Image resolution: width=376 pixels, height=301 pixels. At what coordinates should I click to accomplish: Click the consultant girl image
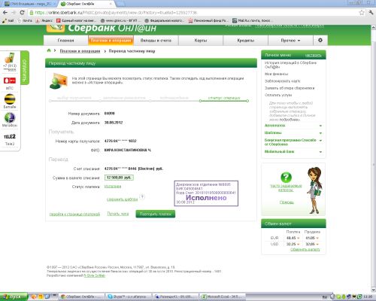(x=314, y=190)
